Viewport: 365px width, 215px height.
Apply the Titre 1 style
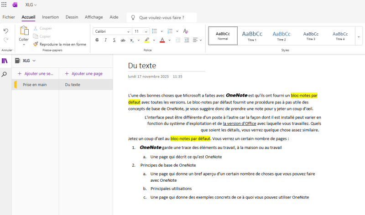coord(252,36)
